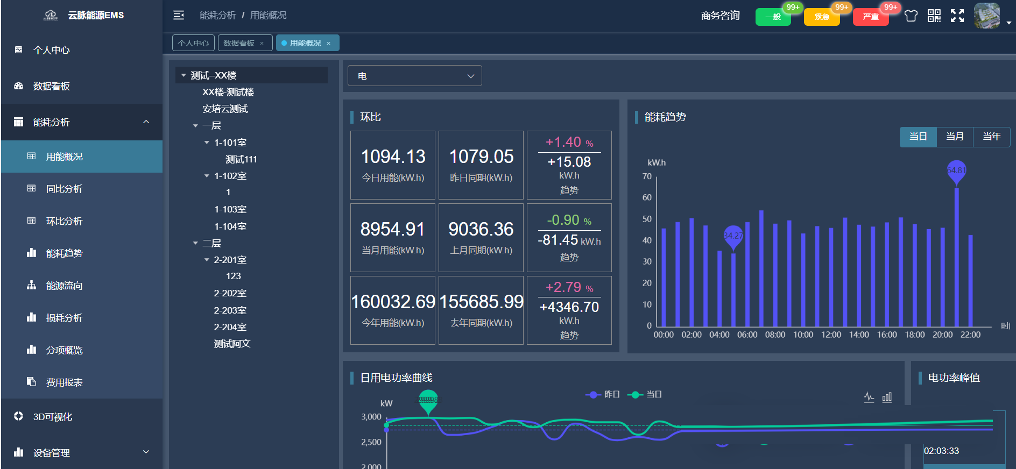
Task: Switch power curve to line chart icon
Action: (869, 397)
